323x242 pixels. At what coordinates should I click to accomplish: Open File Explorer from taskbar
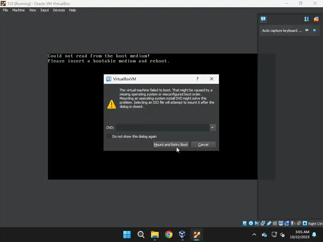click(155, 234)
